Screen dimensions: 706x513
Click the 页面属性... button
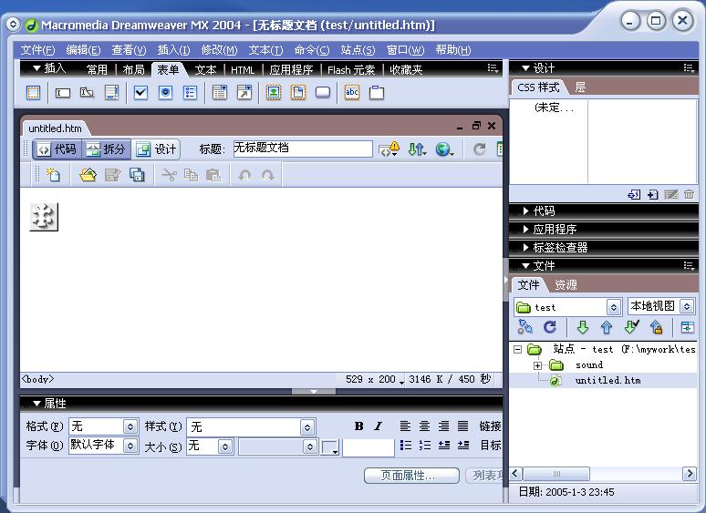point(411,476)
